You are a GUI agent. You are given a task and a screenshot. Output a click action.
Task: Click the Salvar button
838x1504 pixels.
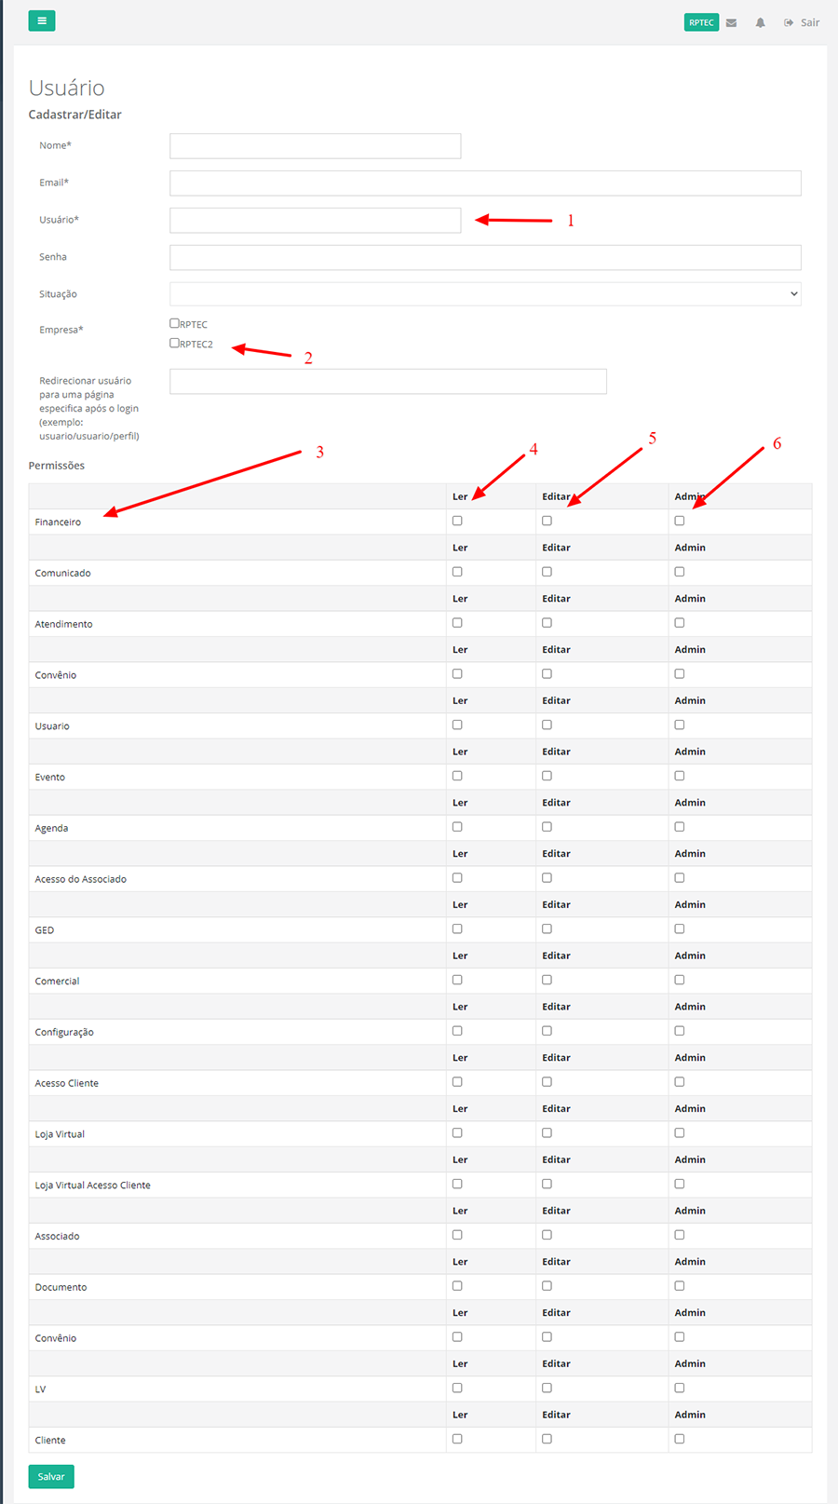coord(51,1476)
